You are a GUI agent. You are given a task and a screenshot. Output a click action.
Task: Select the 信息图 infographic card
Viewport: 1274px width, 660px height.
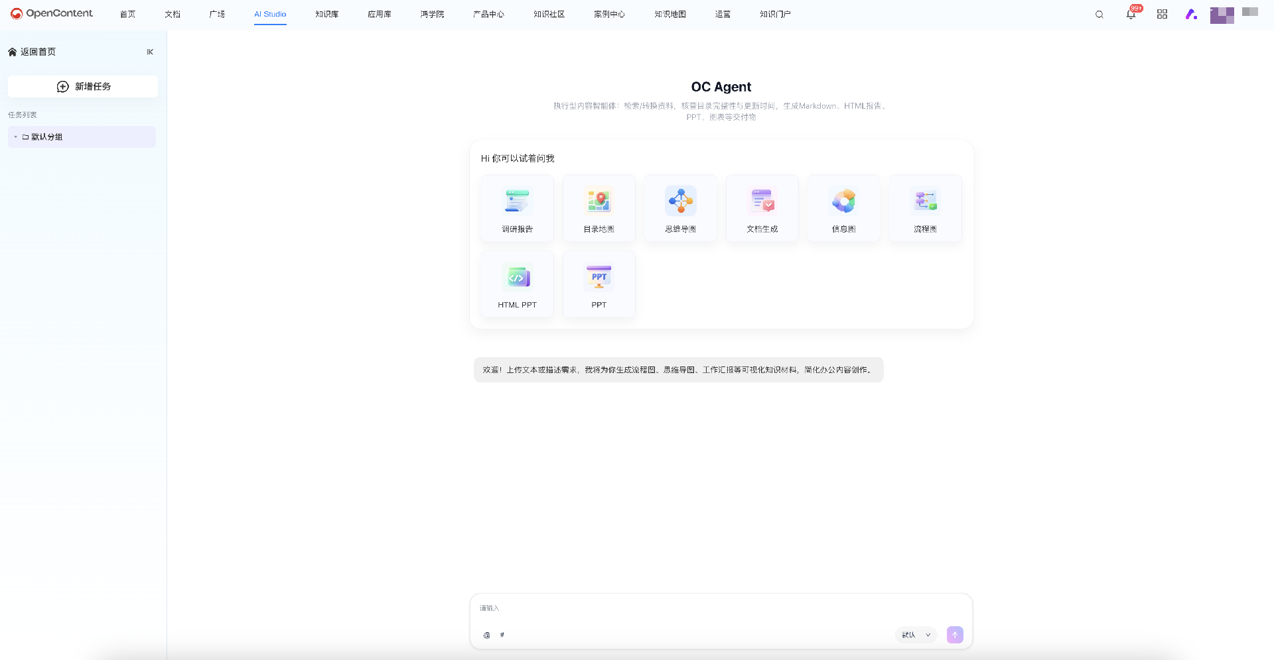pyautogui.click(x=844, y=208)
